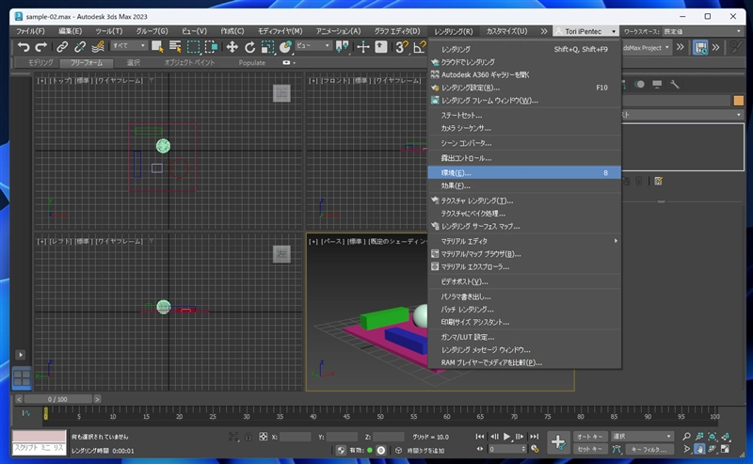Viewport: 753px width, 464px height.
Task: Switch to フリーフォーム ribbon tab
Action: pos(87,63)
